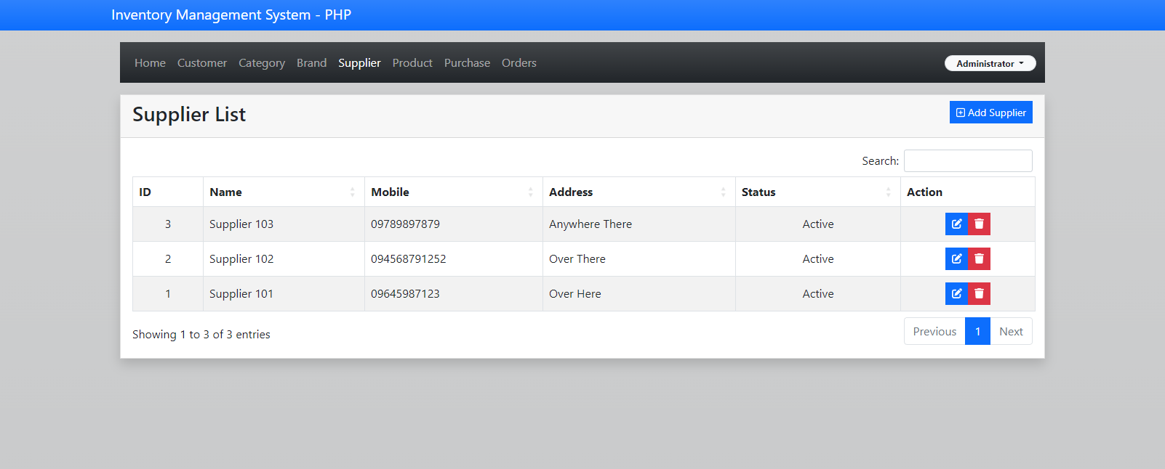Delete Supplier 101 using trash icon
The height and width of the screenshot is (469, 1165).
click(979, 293)
